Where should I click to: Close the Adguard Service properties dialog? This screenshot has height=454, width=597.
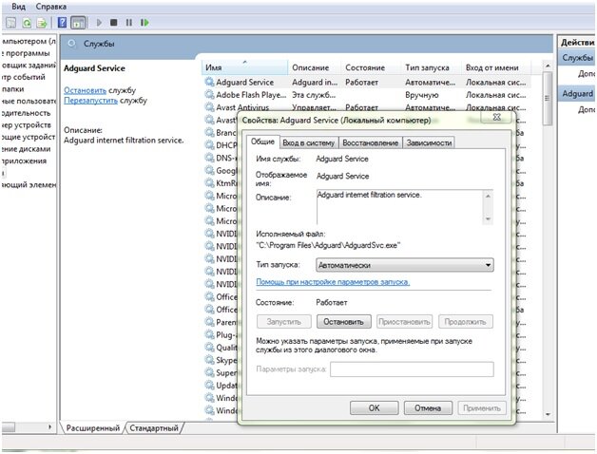point(497,117)
